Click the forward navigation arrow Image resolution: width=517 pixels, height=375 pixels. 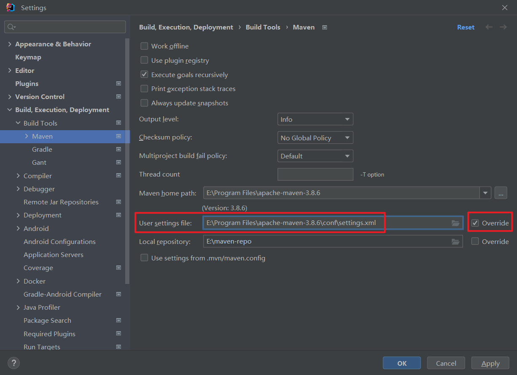click(503, 27)
